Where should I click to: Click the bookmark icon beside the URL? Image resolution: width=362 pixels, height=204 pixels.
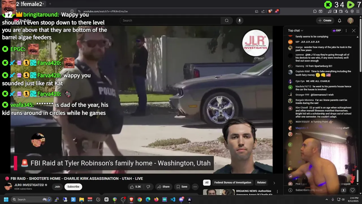coord(72,11)
